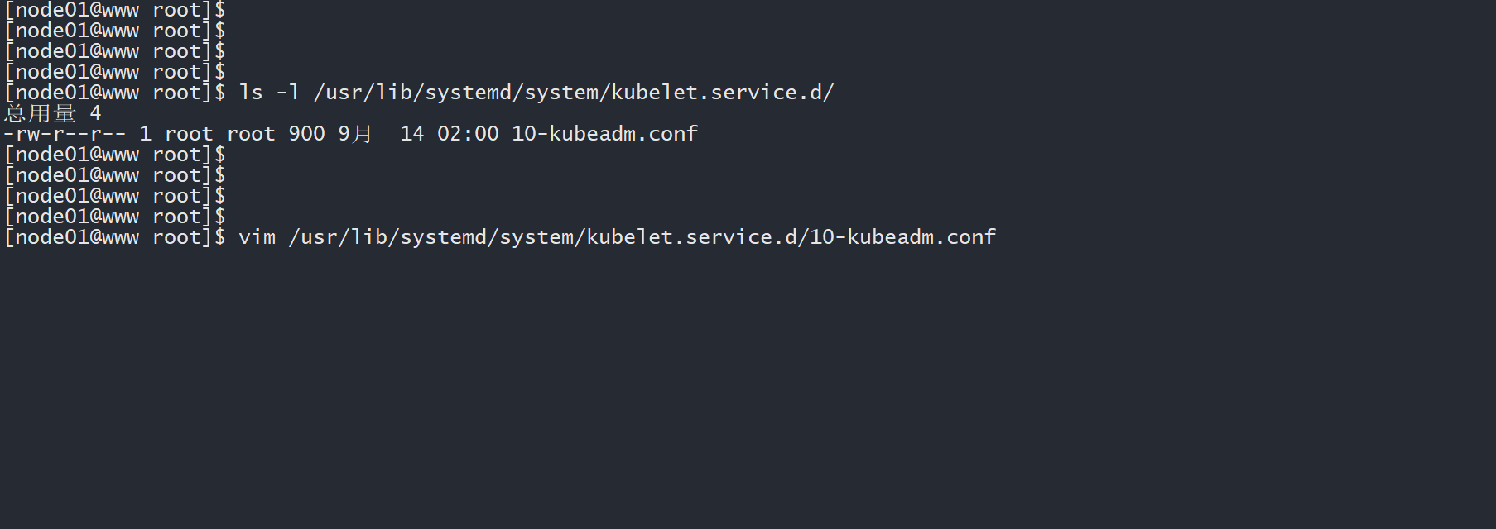Image resolution: width=1496 pixels, height=529 pixels.
Task: Click the directory path in the ls command
Action: (574, 93)
